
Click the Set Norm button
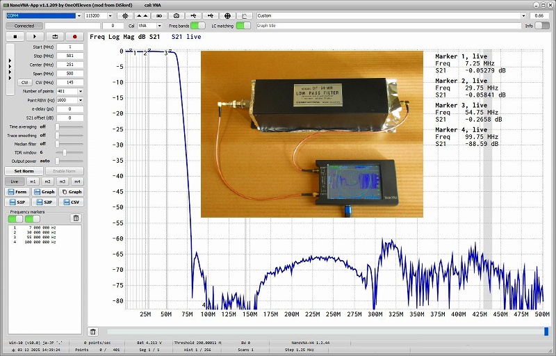click(x=24, y=171)
